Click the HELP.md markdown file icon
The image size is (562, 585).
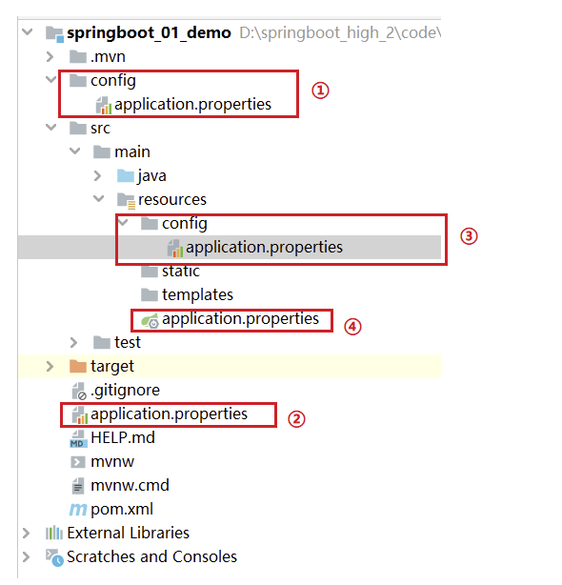78,438
